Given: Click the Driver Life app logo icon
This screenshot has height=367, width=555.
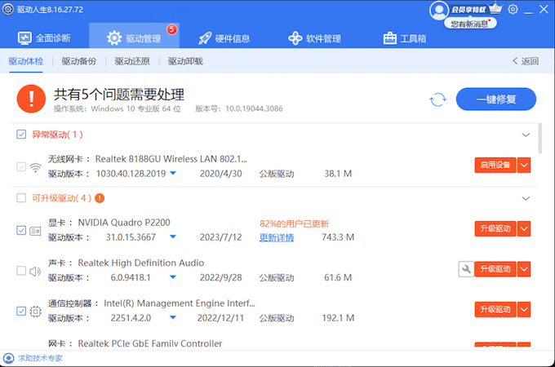Looking at the screenshot, I should pyautogui.click(x=8, y=9).
